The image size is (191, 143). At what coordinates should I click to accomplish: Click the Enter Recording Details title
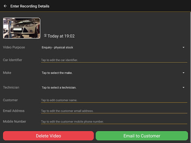pos(30,6)
